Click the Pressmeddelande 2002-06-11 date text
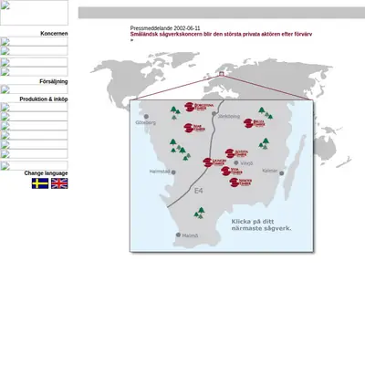 pos(165,28)
